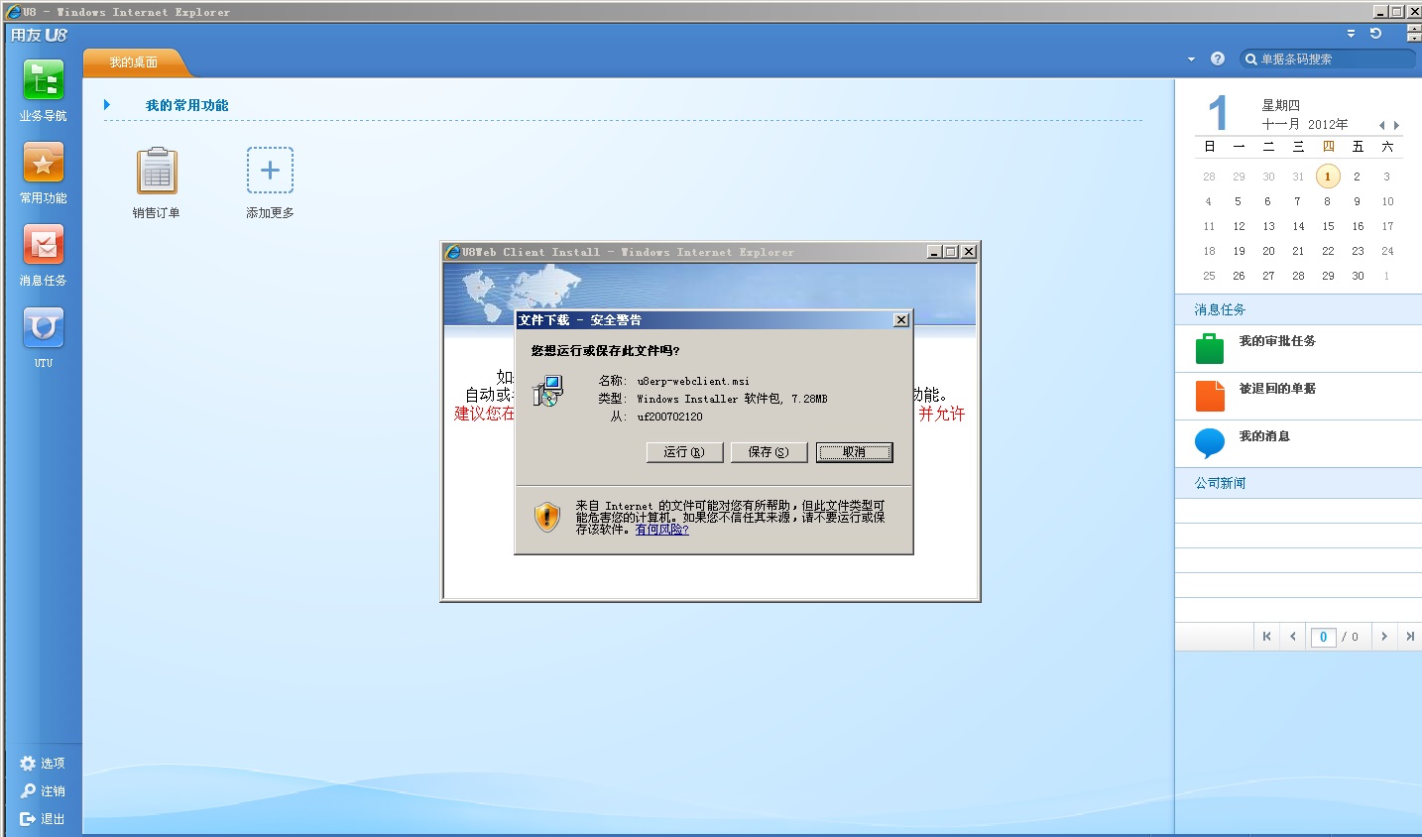Click the page number input box
This screenshot has height=837, width=1422.
tap(1323, 638)
